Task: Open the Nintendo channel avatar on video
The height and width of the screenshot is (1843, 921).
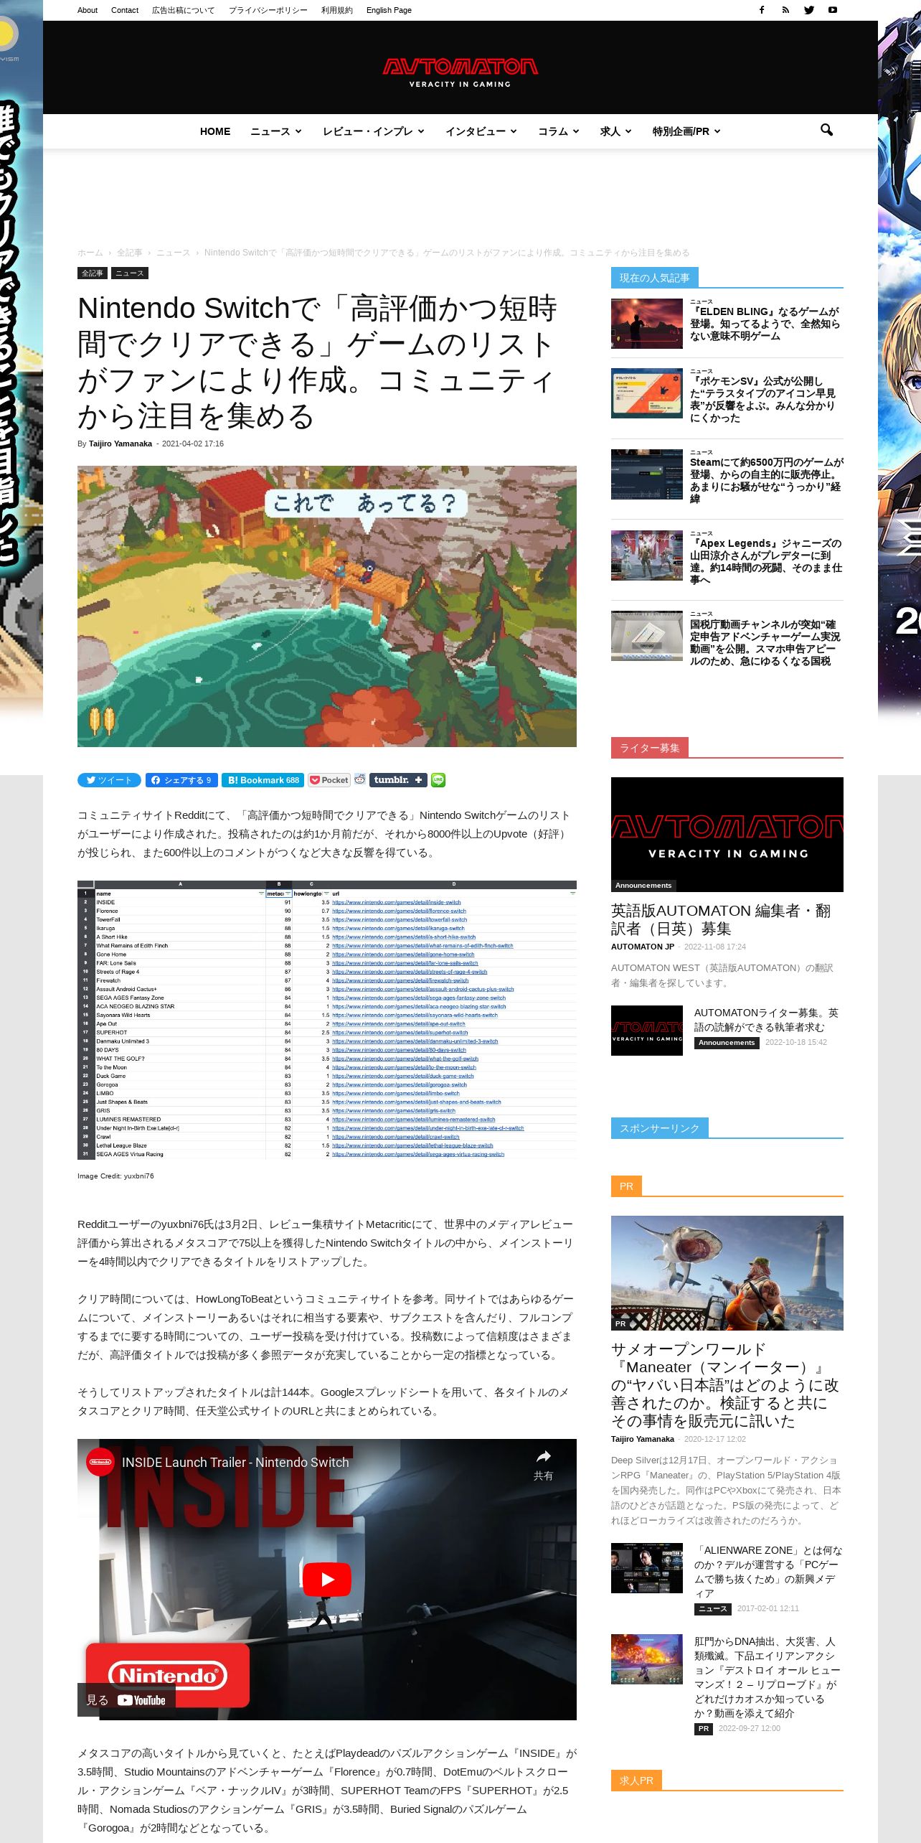Action: click(100, 1462)
